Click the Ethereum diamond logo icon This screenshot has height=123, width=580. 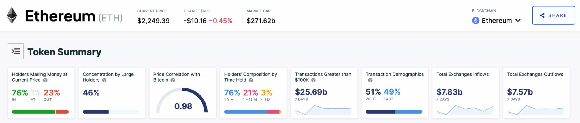click(x=12, y=15)
